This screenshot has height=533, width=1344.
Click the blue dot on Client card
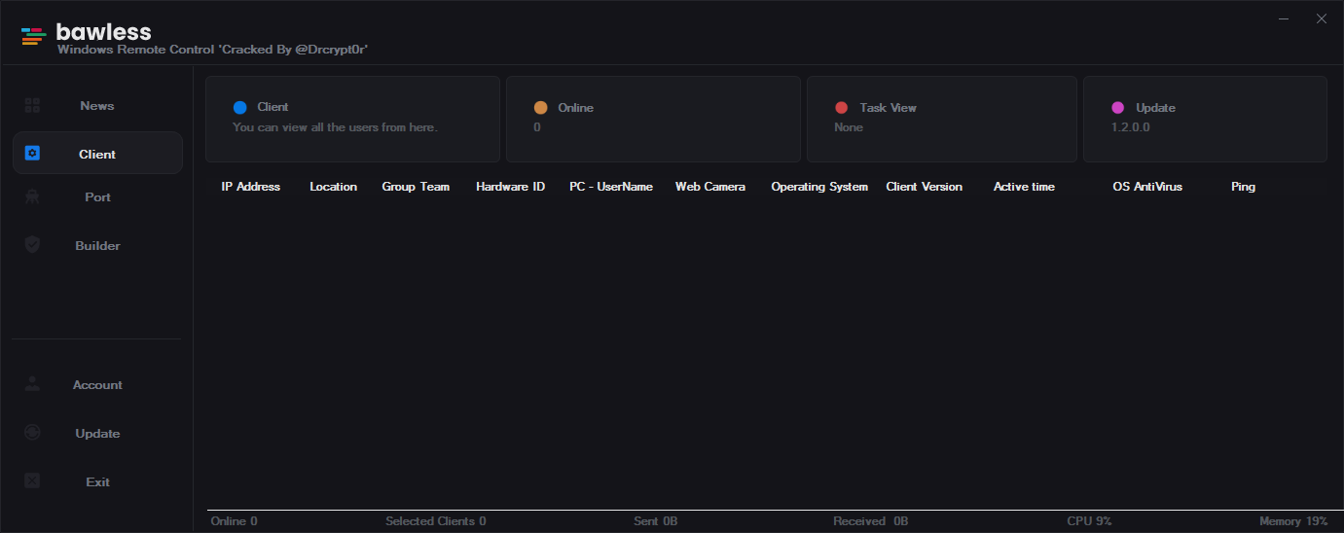tap(240, 108)
